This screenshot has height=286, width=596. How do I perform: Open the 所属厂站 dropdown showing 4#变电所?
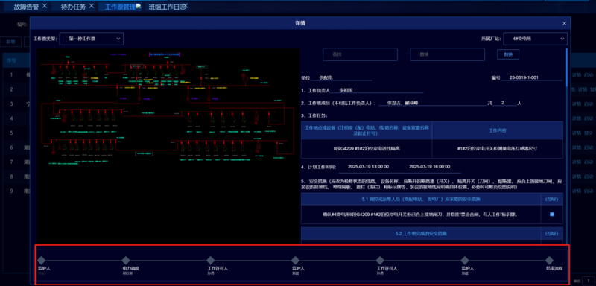coord(535,39)
